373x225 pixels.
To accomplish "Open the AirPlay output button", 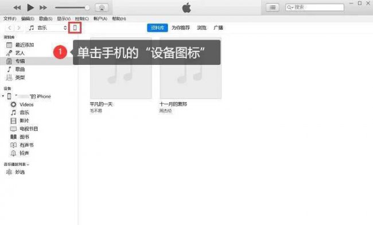I will point(102,7).
